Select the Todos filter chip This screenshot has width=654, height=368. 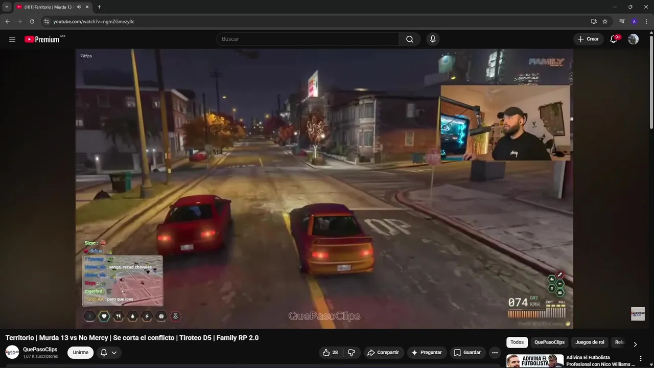tap(517, 342)
